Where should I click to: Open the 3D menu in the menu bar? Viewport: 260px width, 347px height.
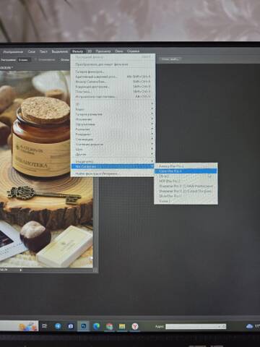[x=90, y=51]
